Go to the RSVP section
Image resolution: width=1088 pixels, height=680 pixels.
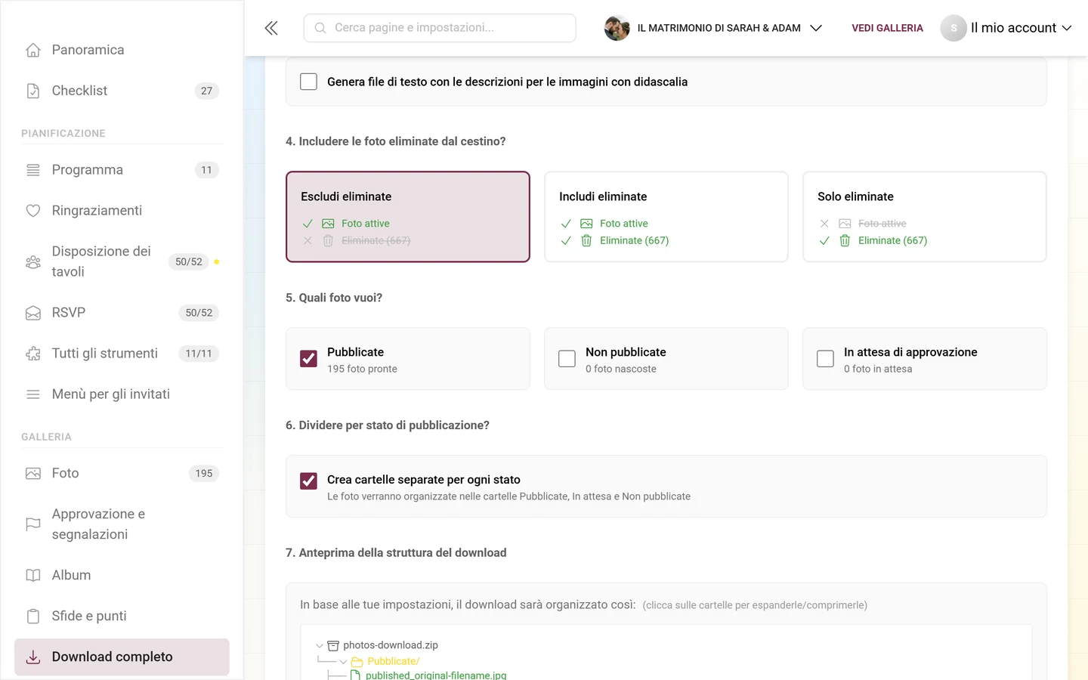click(x=122, y=313)
